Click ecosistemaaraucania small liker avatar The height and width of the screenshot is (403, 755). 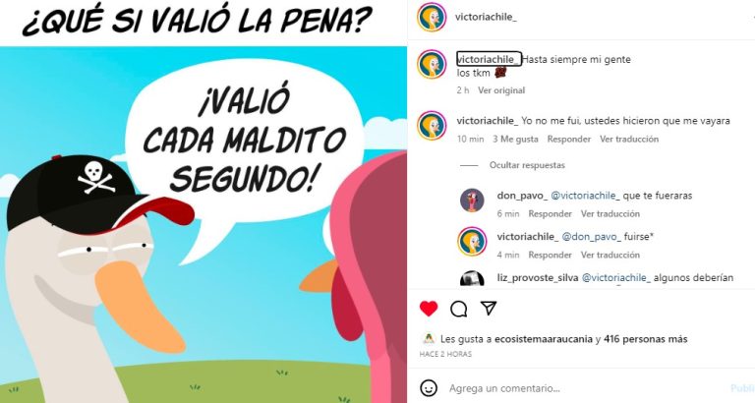click(x=428, y=338)
